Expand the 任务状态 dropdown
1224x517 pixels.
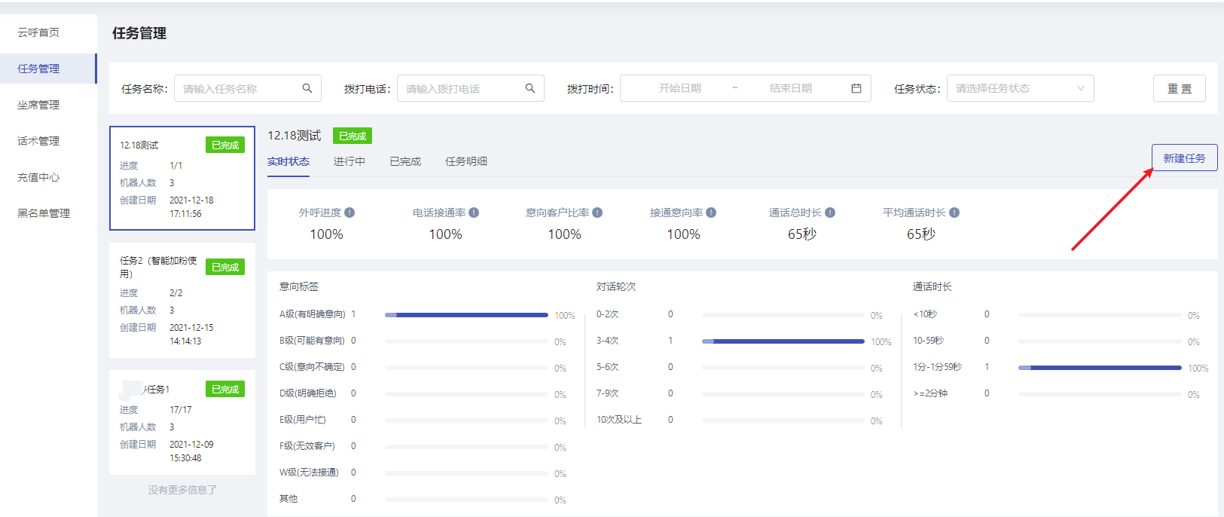tap(1021, 88)
